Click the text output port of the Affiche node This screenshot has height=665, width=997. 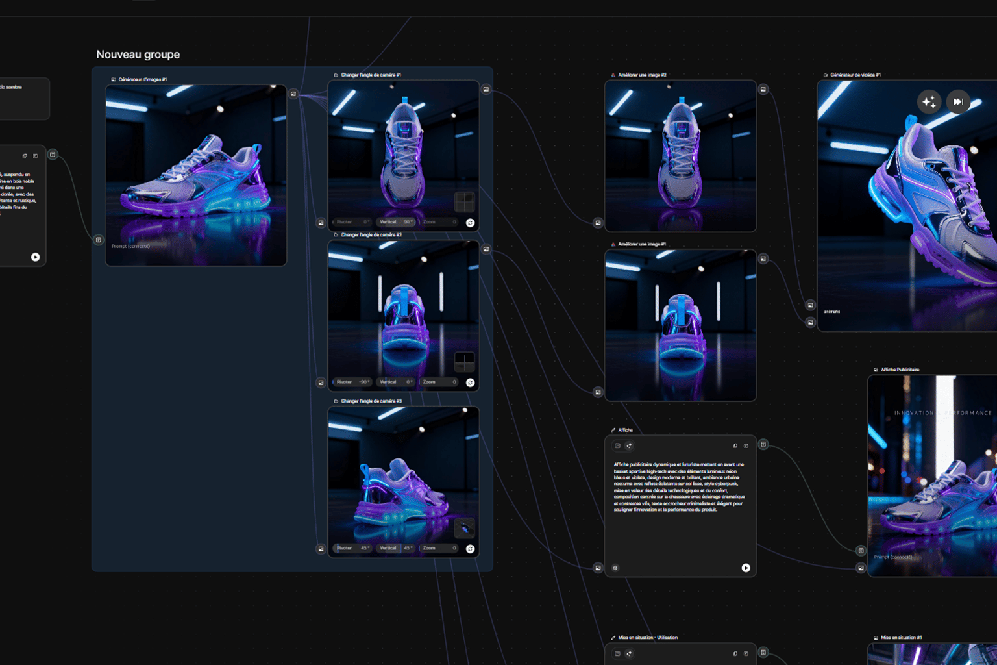(x=763, y=445)
